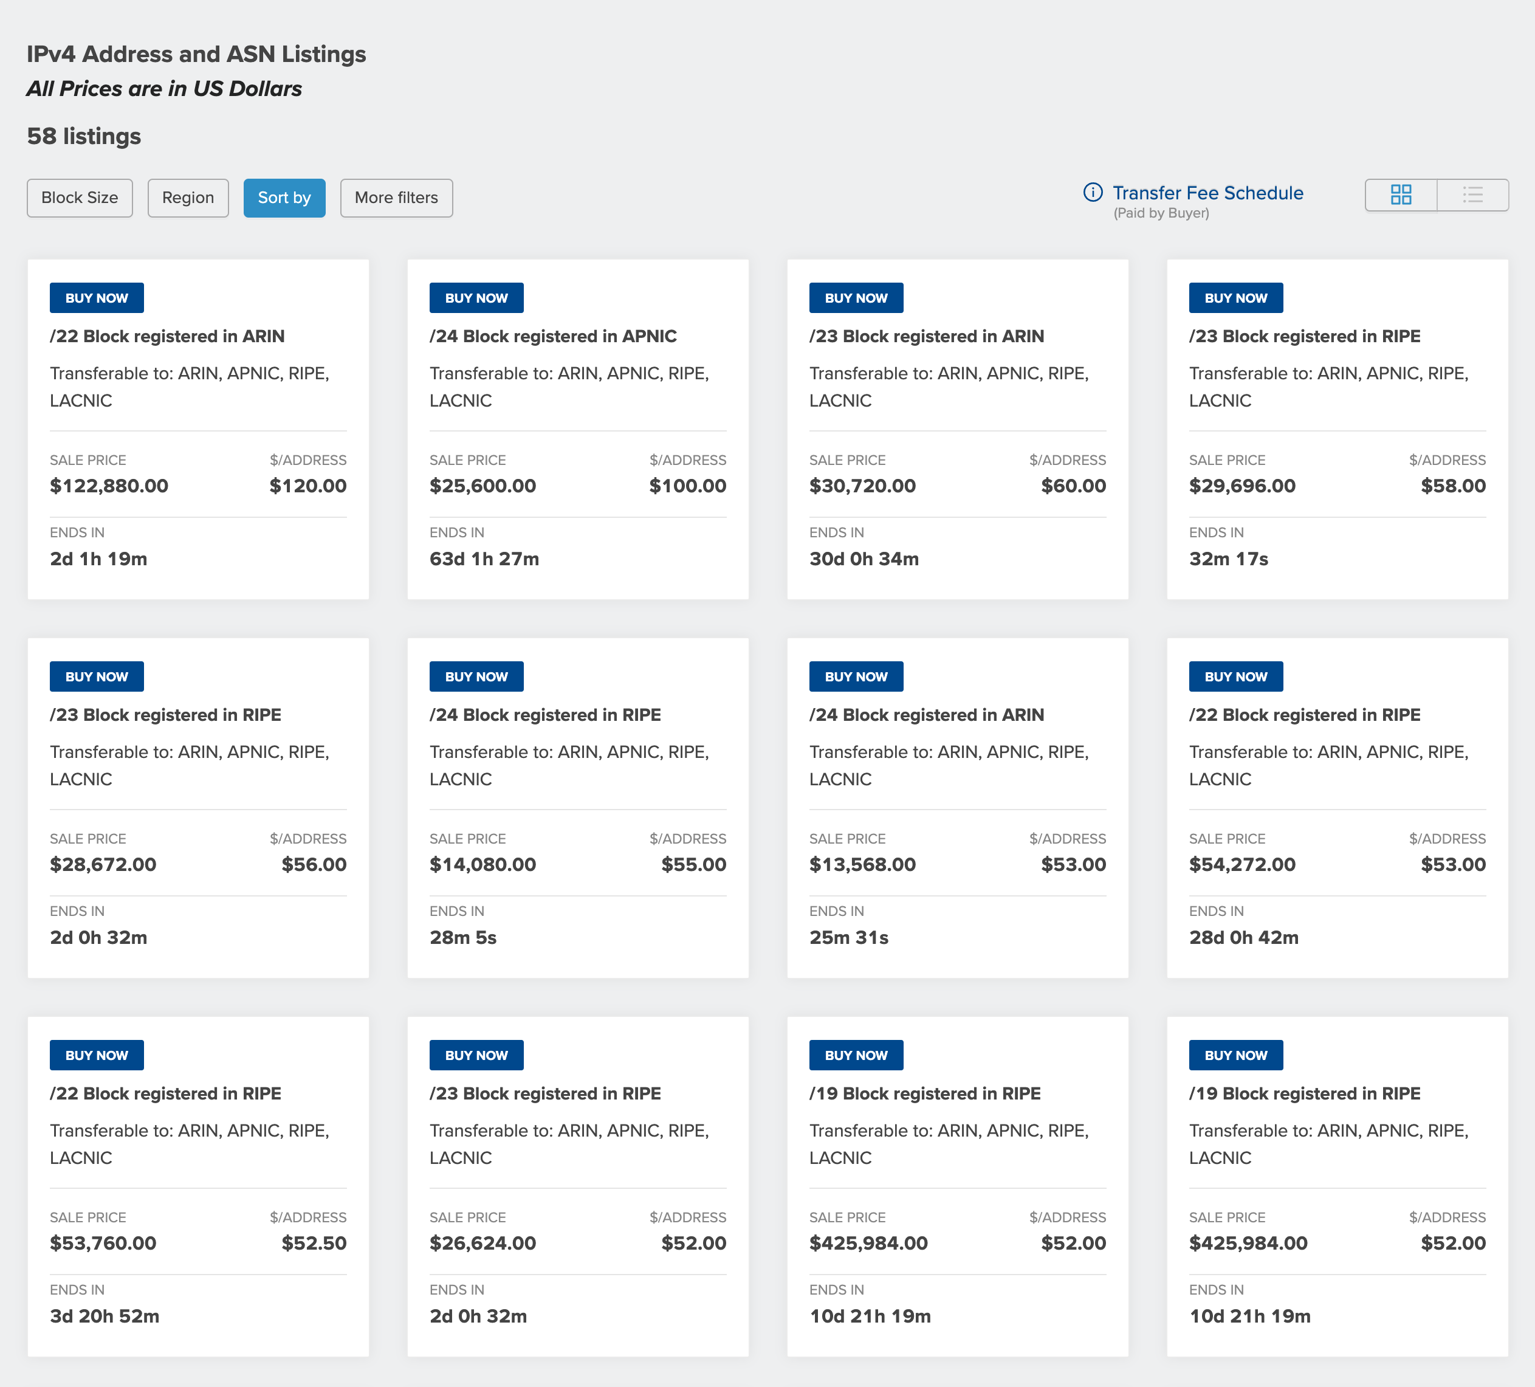The image size is (1535, 1387).
Task: Click the '30d 0h 34m' ending time
Action: click(864, 559)
